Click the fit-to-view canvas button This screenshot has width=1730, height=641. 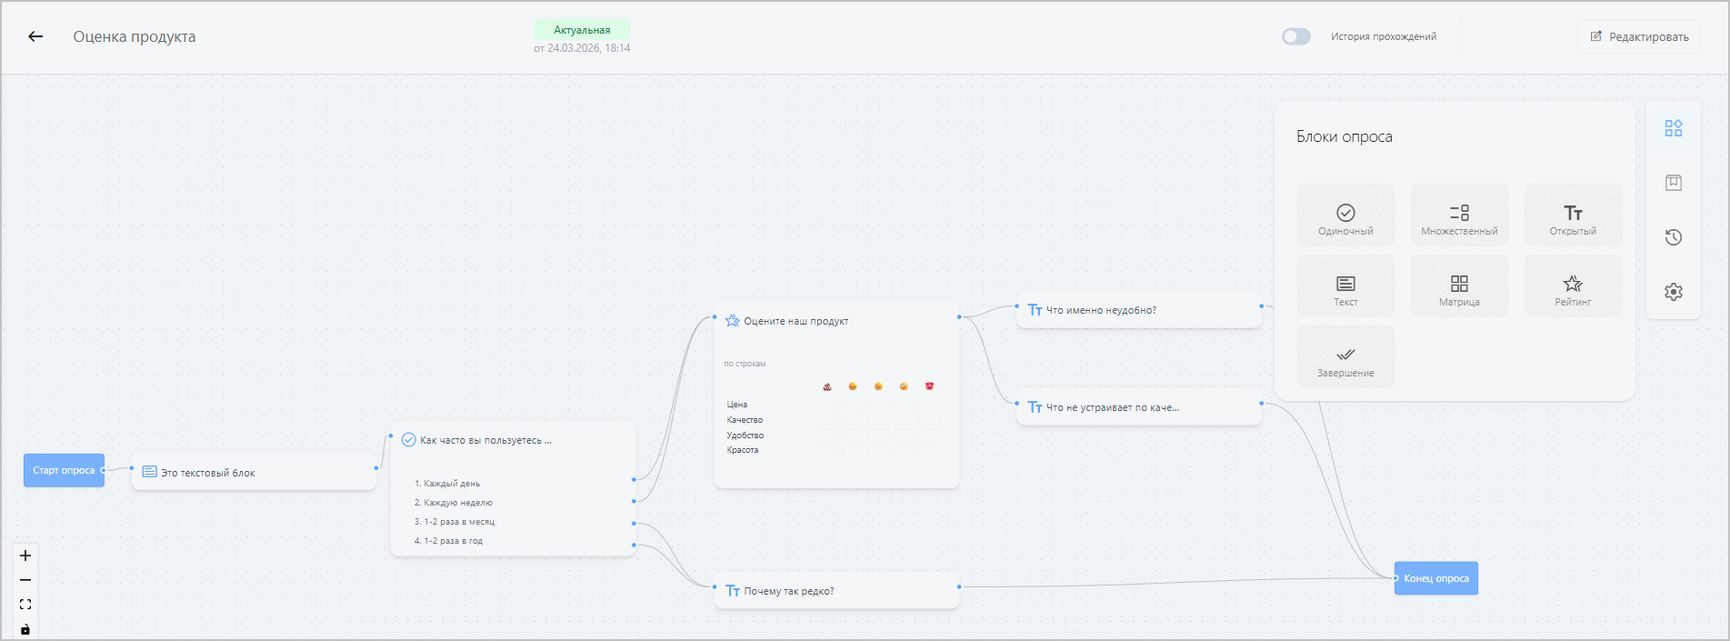[x=25, y=605]
